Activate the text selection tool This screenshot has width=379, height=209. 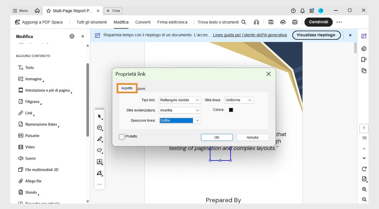coord(99,162)
